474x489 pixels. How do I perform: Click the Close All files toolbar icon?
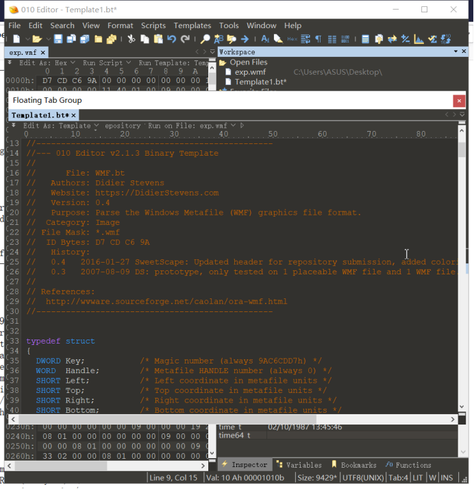[112, 39]
